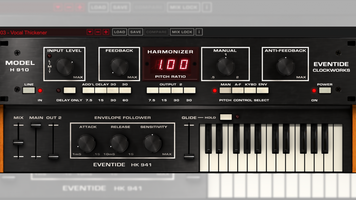Click the SAVE preset button
Viewport: 356px width, 200px height.
[136, 32]
